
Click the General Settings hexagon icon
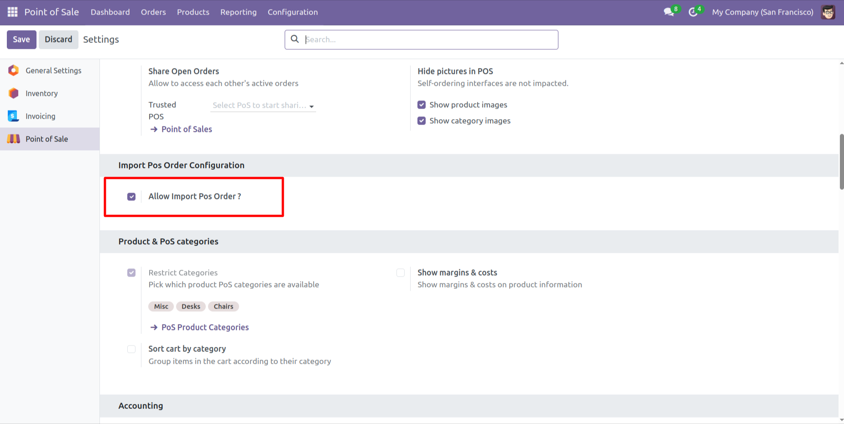[x=14, y=70]
